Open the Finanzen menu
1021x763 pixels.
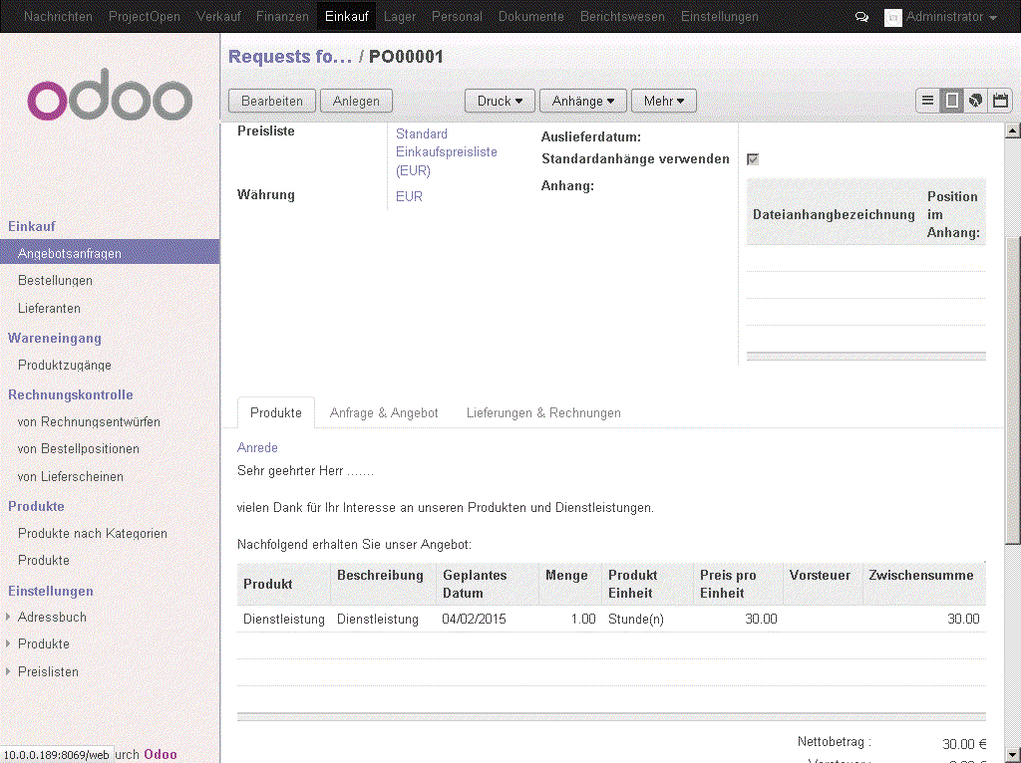pyautogui.click(x=282, y=16)
